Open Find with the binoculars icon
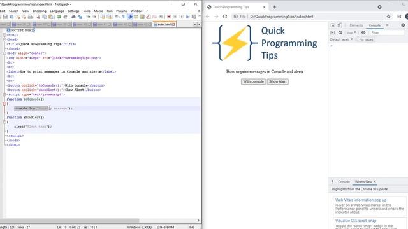The image size is (408, 229). [73, 17]
